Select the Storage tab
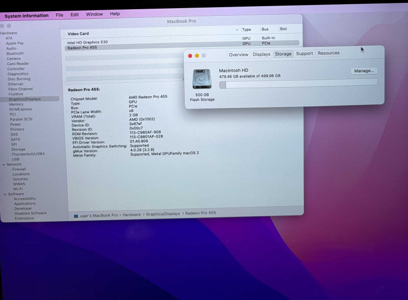The height and width of the screenshot is (300, 408). [283, 54]
